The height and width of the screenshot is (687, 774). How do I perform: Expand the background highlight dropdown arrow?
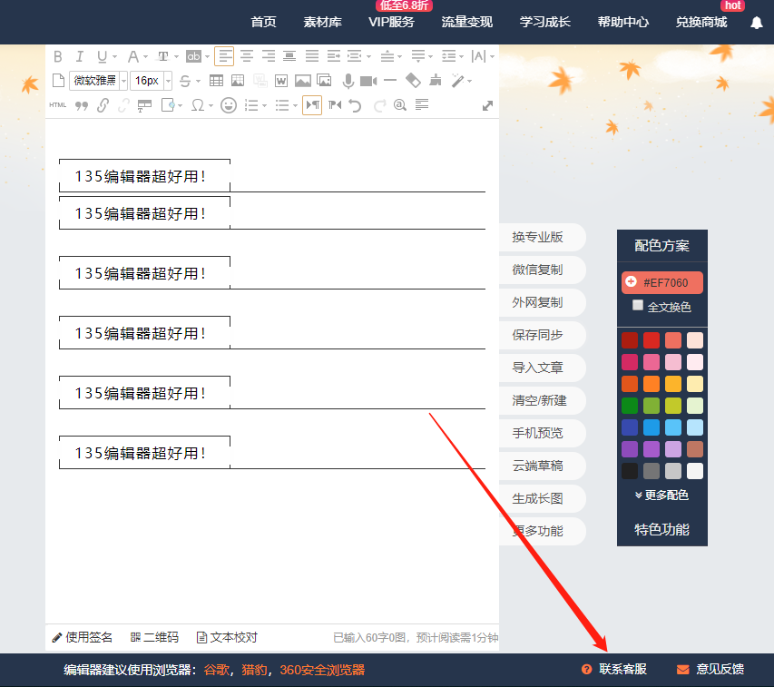[207, 57]
